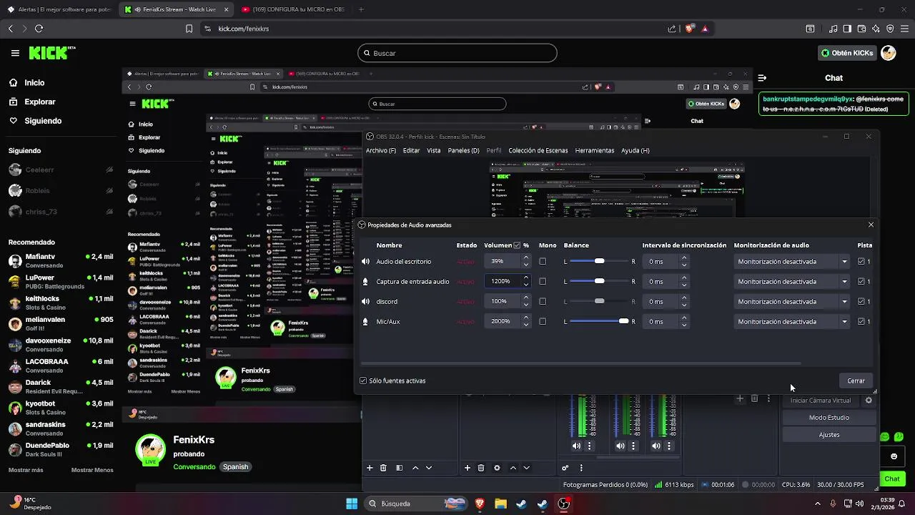Image resolution: width=915 pixels, height=515 pixels.
Task: Delete selected scene with Scenes panel trash icon
Action: click(383, 468)
